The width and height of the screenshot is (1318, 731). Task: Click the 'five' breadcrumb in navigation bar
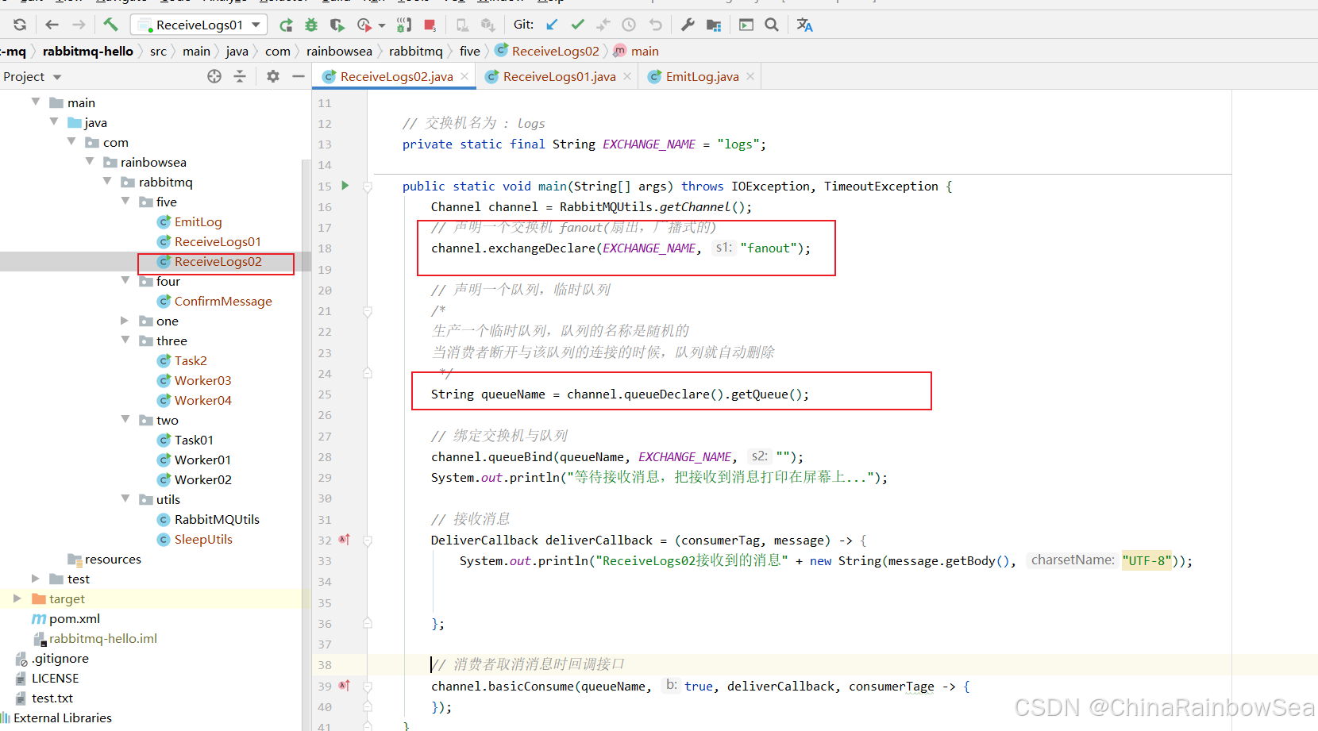(469, 52)
